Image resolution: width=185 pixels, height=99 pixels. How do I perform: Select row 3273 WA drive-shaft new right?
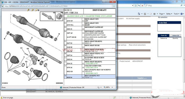(x=90, y=24)
